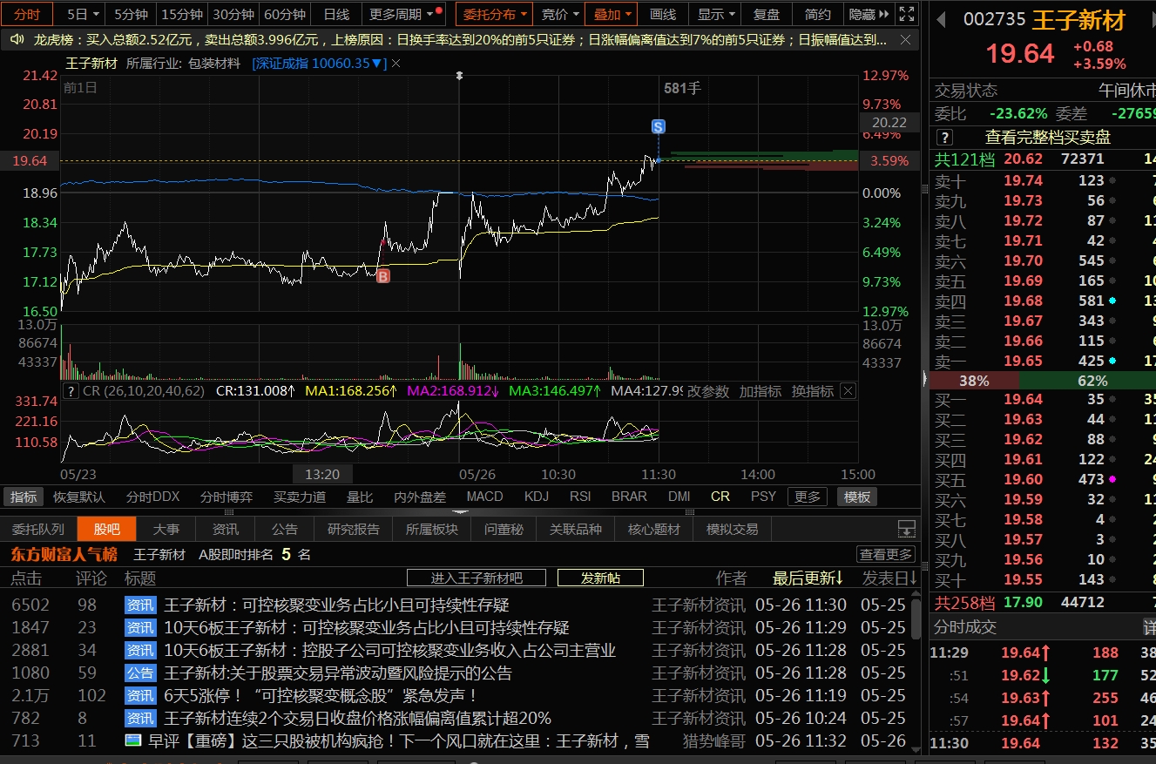Toggle the 画线 drawing tool

click(663, 14)
